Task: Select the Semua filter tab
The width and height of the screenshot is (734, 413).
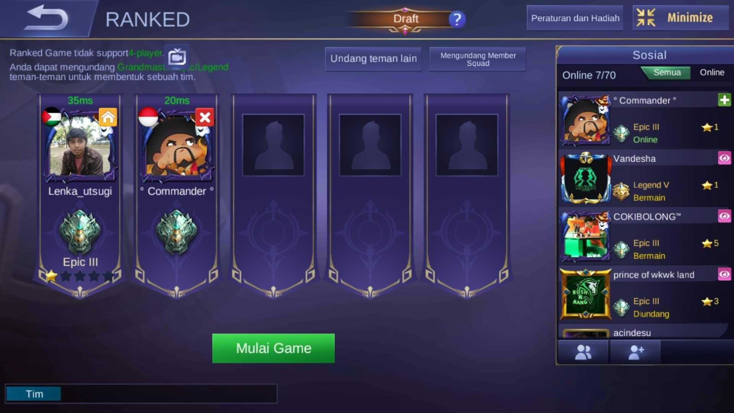Action: click(x=667, y=73)
